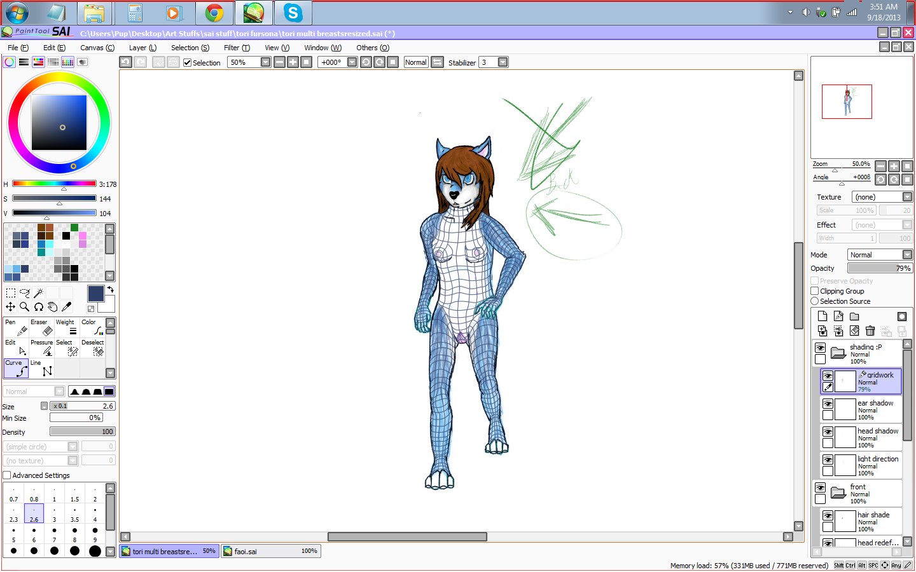The width and height of the screenshot is (916, 572).
Task: Uncheck the Selection checkbox in toolbar
Action: click(188, 62)
